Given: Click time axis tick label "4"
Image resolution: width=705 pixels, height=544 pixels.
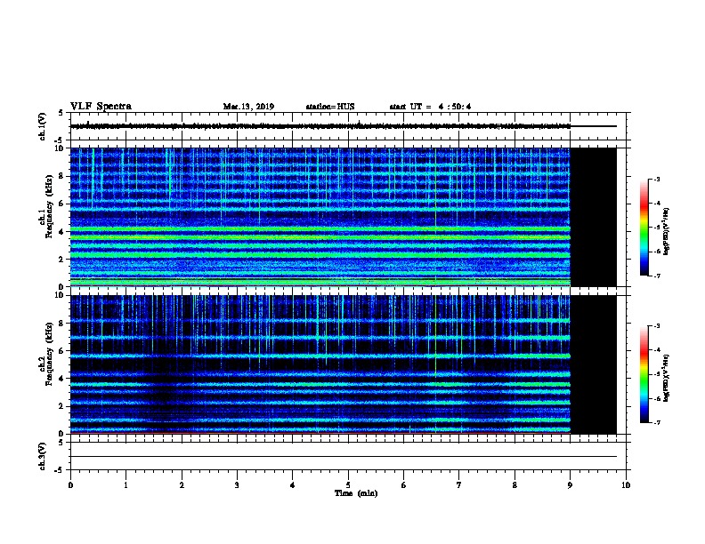Looking at the screenshot, I should coord(293,485).
